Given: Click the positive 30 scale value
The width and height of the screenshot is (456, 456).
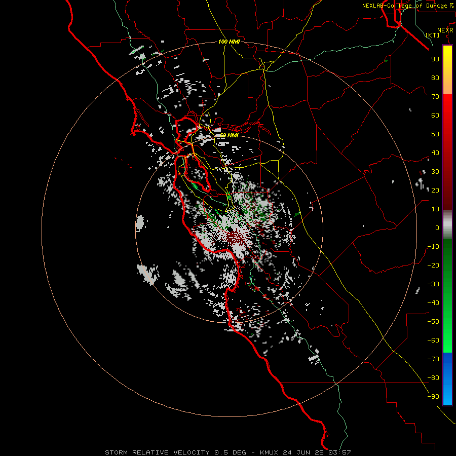Looking at the screenshot, I should coord(435,172).
